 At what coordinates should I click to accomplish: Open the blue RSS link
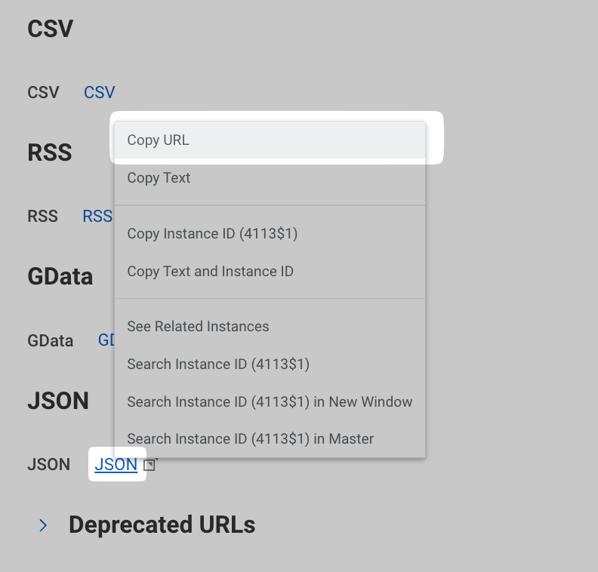pyautogui.click(x=97, y=217)
